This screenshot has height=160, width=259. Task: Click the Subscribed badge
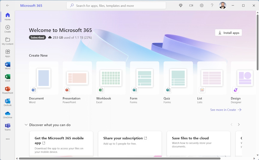coord(37,38)
